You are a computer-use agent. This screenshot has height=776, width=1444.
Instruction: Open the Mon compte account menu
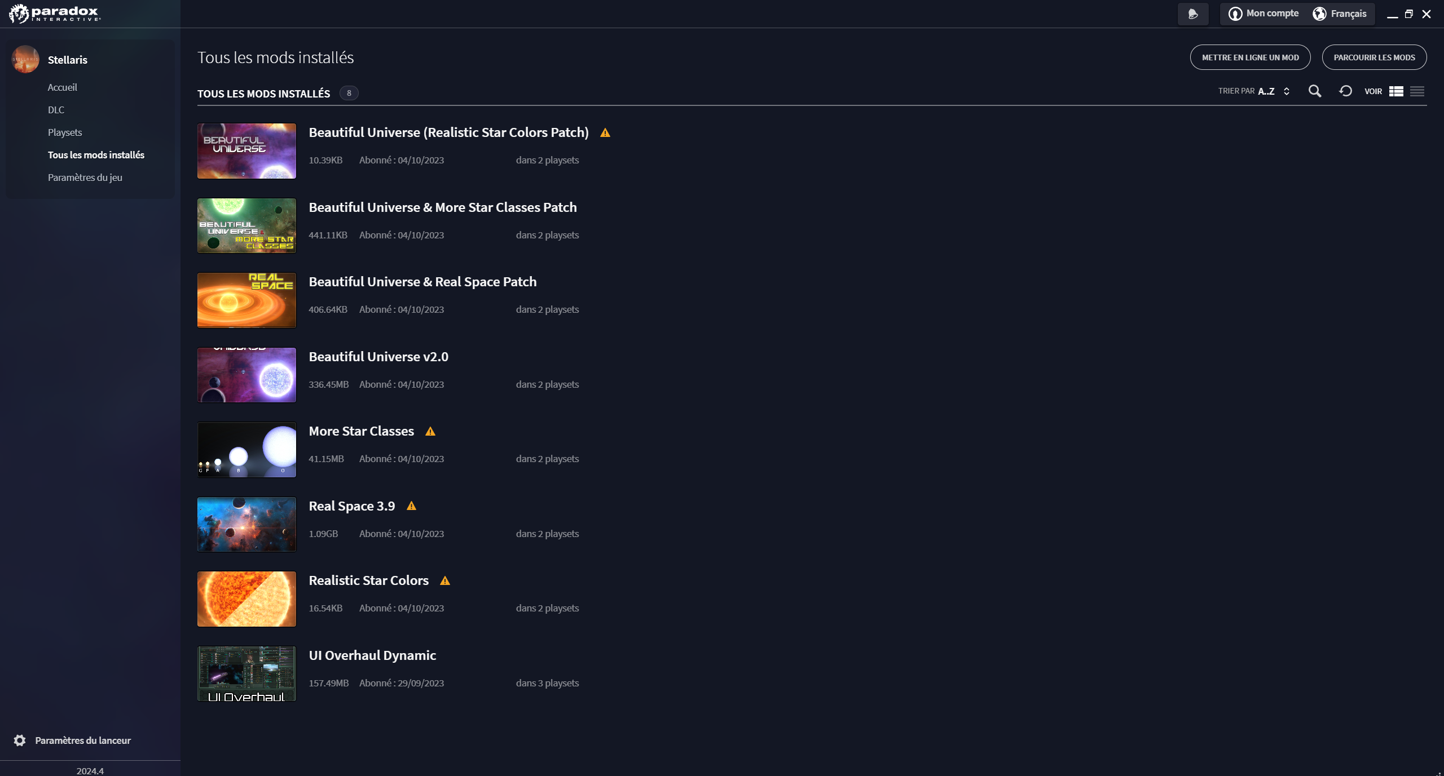(1263, 14)
